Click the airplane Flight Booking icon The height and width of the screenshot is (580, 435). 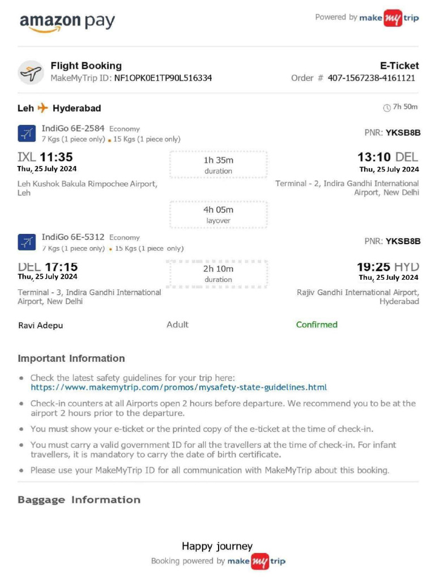click(31, 72)
